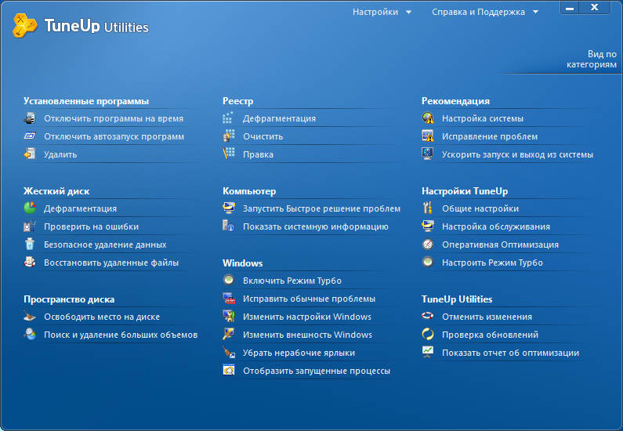This screenshot has width=623, height=431.
Task: Click broom icon for Убрать нерабочие ярлыки
Action: (229, 353)
